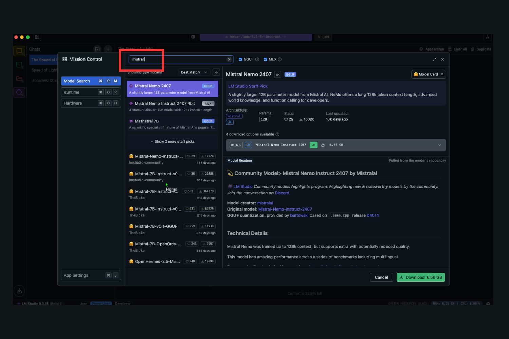Select the Hardware tab
The height and width of the screenshot is (339, 509).
pyautogui.click(x=91, y=103)
